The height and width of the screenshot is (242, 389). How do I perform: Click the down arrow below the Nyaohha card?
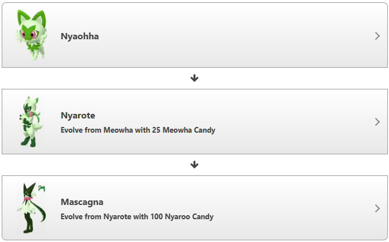pyautogui.click(x=194, y=79)
